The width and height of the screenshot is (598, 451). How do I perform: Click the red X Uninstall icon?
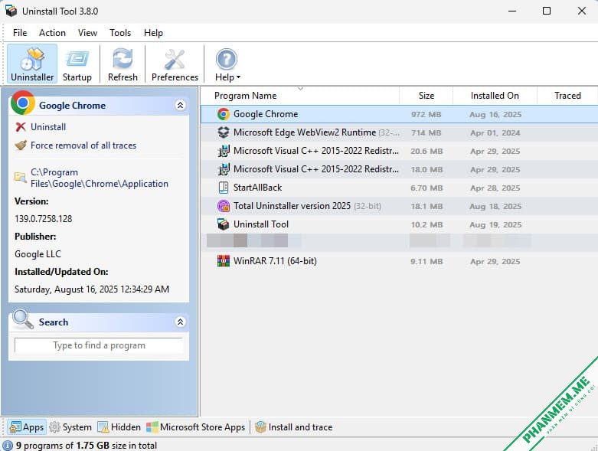tap(21, 127)
